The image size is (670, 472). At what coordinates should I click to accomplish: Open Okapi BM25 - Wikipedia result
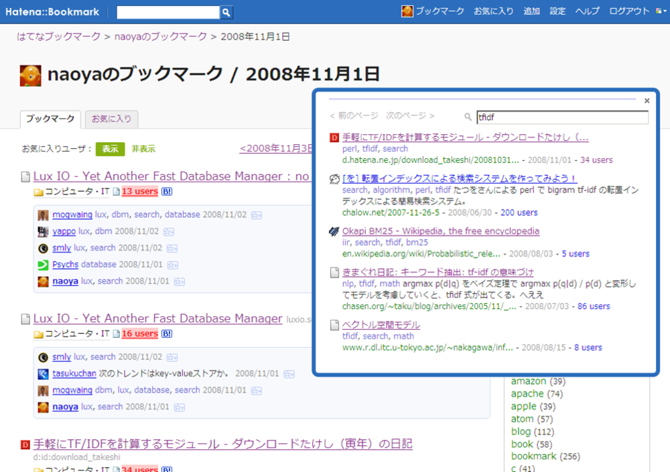[x=441, y=231]
